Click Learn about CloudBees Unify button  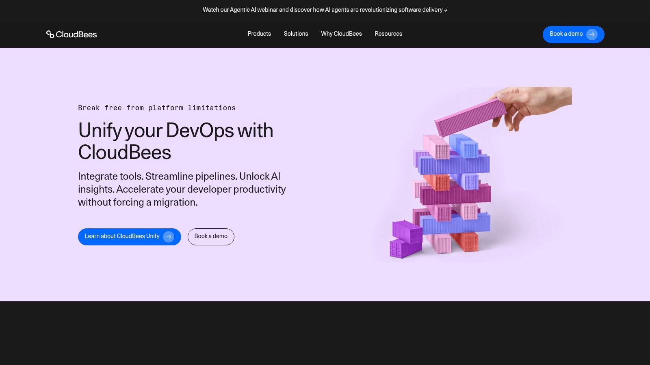tap(130, 237)
